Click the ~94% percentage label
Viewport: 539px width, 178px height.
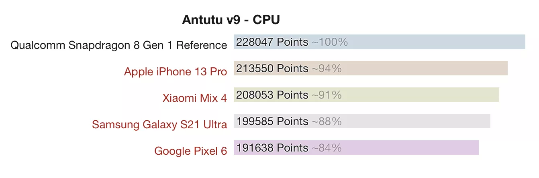point(327,68)
